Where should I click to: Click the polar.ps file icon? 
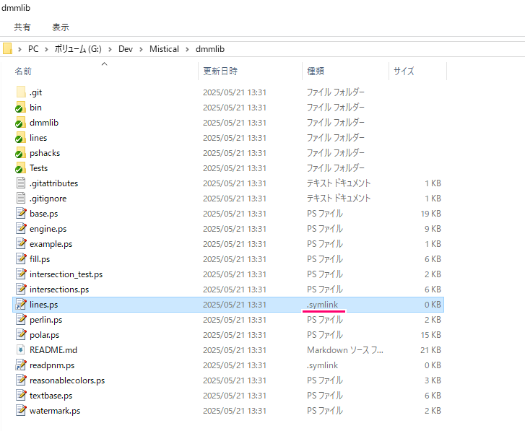21,335
